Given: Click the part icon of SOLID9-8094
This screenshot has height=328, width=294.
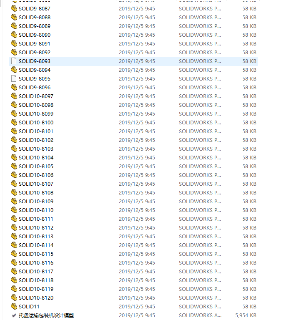Looking at the screenshot, I should pyautogui.click(x=14, y=70).
